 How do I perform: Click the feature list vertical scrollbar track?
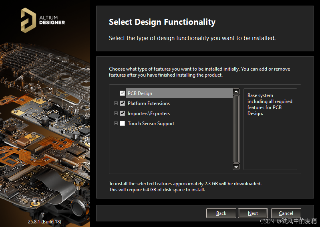pyautogui.click(x=236, y=129)
